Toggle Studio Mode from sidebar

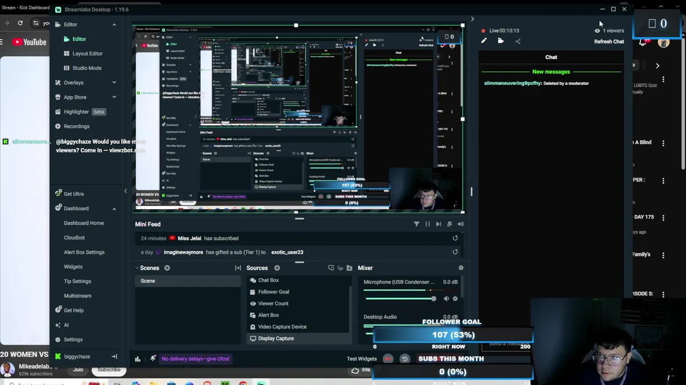[x=87, y=68]
